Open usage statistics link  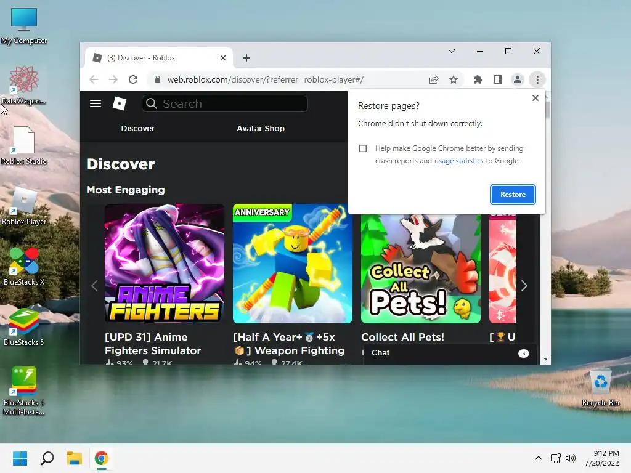point(458,161)
